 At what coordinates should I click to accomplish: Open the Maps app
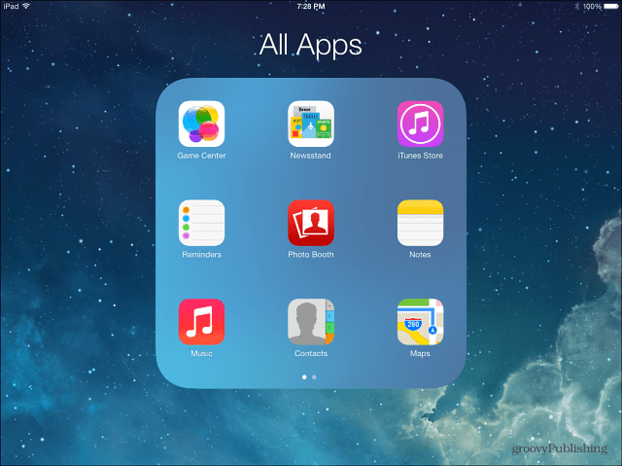[420, 321]
